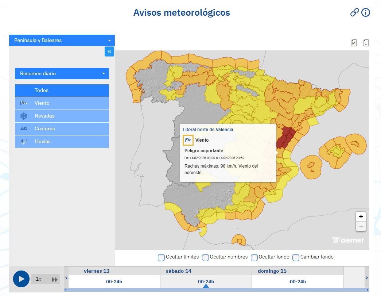Filter warnings by Lluvias

pyautogui.click(x=62, y=142)
